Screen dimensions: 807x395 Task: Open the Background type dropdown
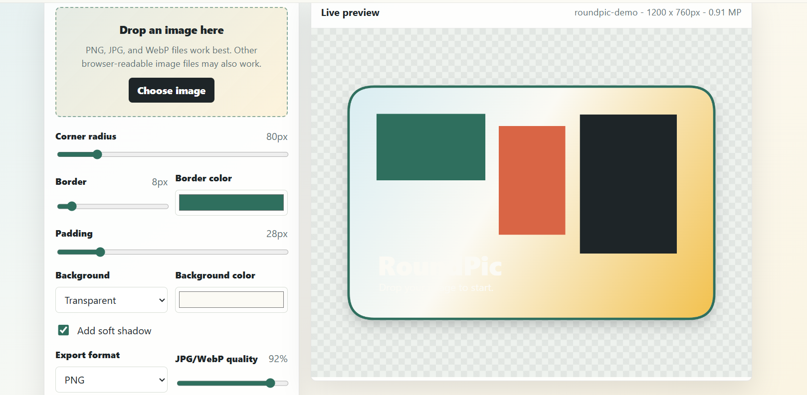pyautogui.click(x=111, y=300)
